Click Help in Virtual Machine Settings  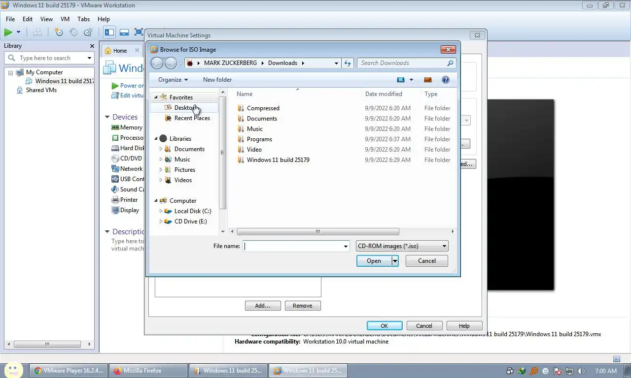[464, 326]
